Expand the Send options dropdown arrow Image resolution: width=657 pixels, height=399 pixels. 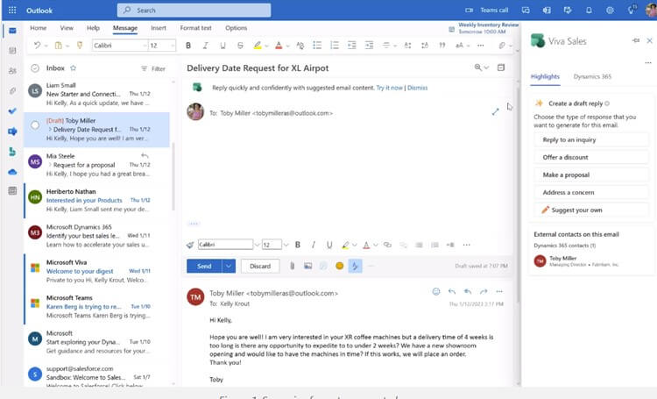click(x=229, y=266)
